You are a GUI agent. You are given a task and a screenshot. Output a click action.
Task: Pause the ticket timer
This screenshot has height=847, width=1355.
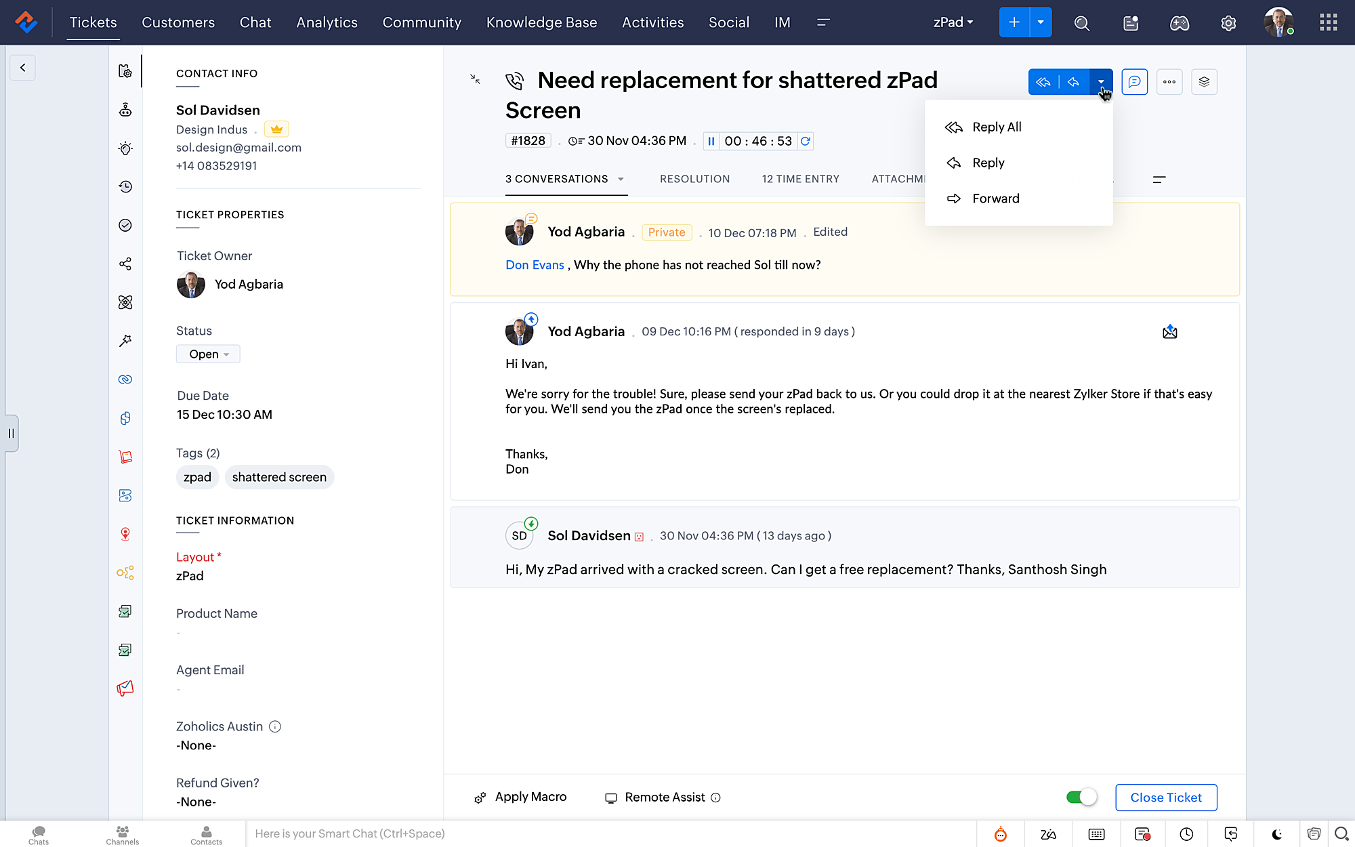[x=711, y=141]
